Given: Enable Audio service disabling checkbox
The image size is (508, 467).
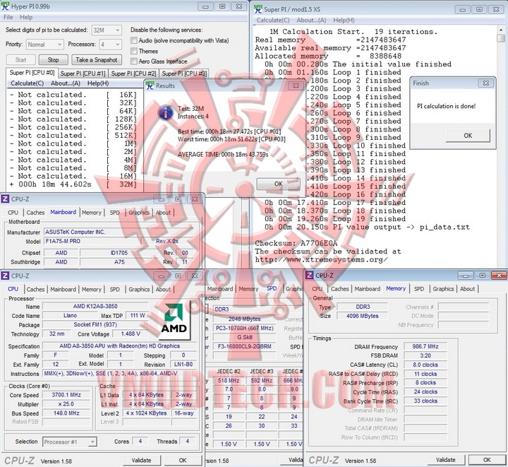Looking at the screenshot, I should (x=134, y=40).
